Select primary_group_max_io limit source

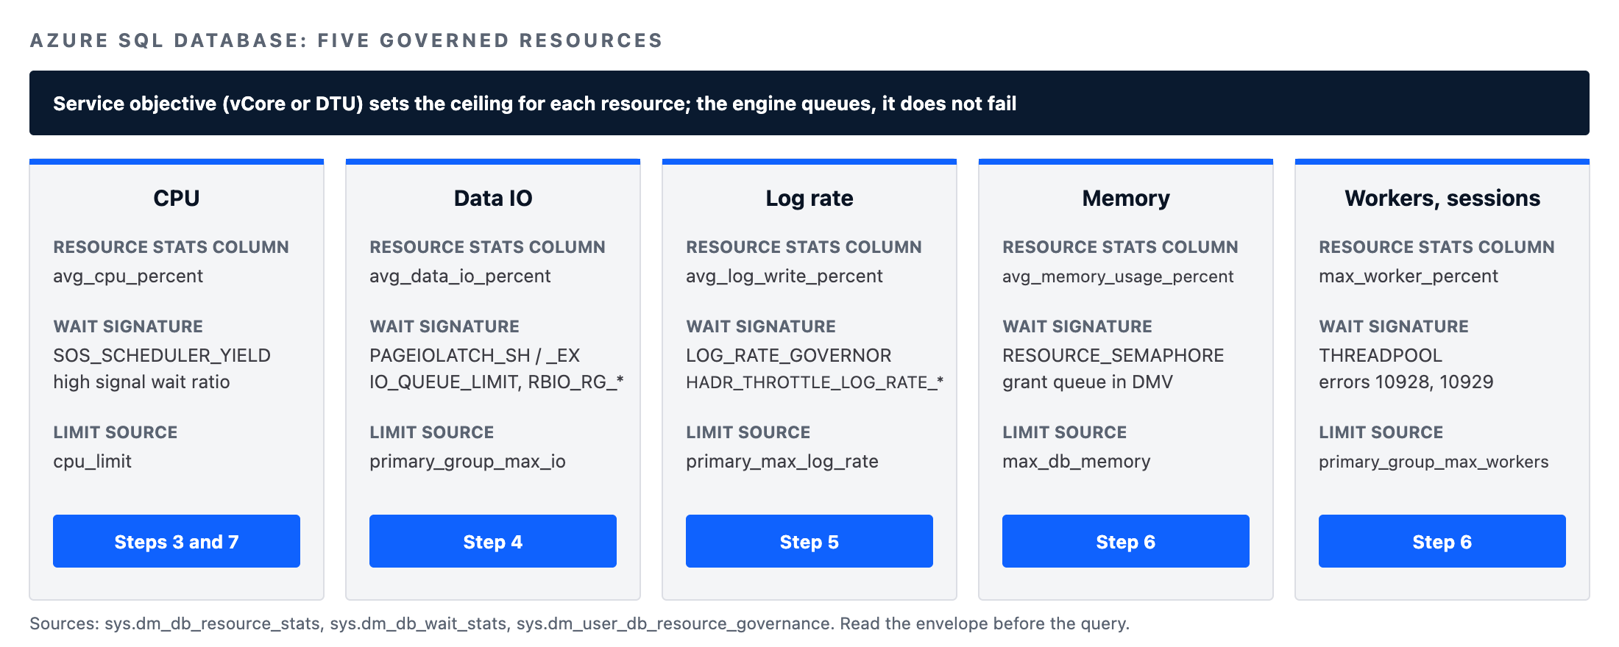tap(467, 462)
